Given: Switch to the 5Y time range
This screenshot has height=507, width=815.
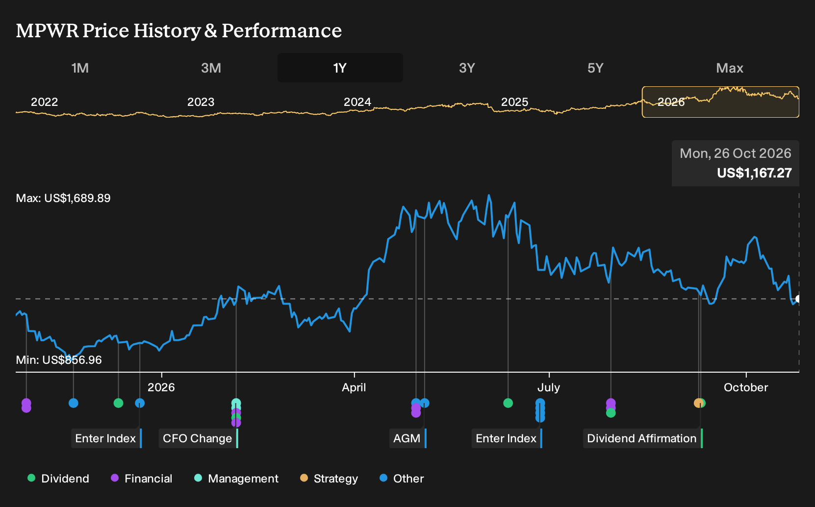Looking at the screenshot, I should 595,68.
